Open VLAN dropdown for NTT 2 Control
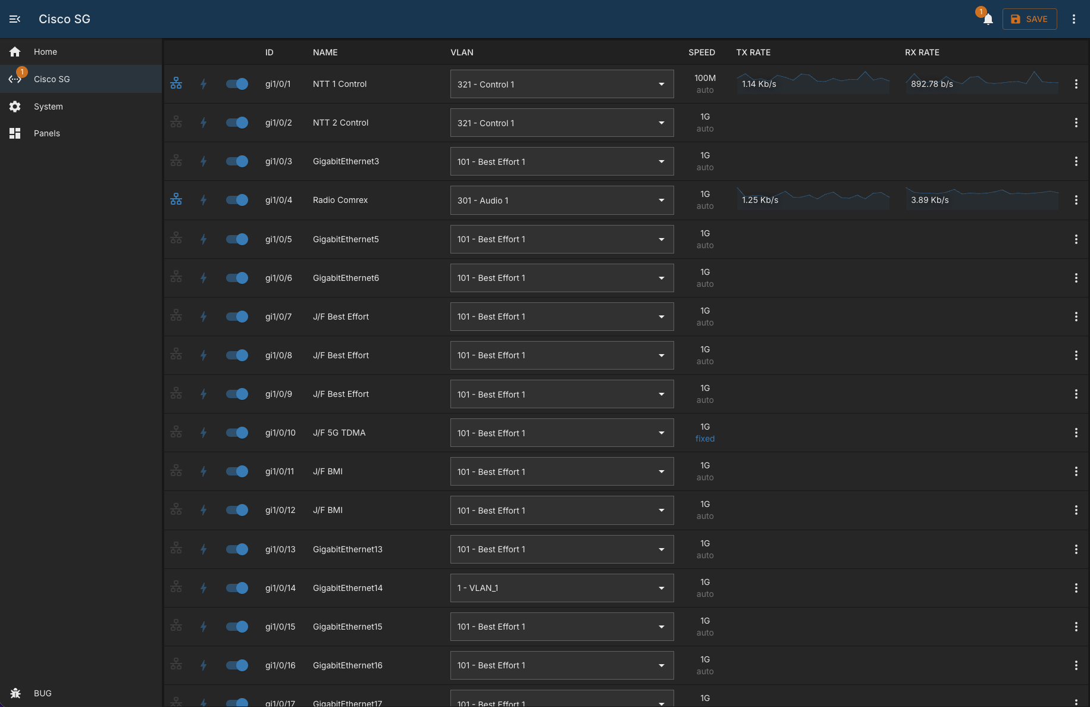 [562, 123]
